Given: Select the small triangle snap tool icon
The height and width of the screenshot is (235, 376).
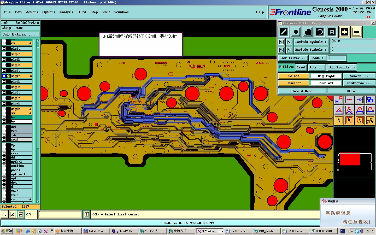Looking at the screenshot, I should coord(339,110).
